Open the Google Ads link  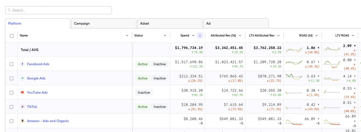[x=36, y=78]
